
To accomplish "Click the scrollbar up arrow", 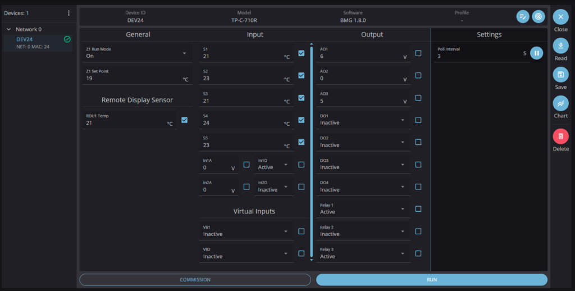I will [311, 44].
